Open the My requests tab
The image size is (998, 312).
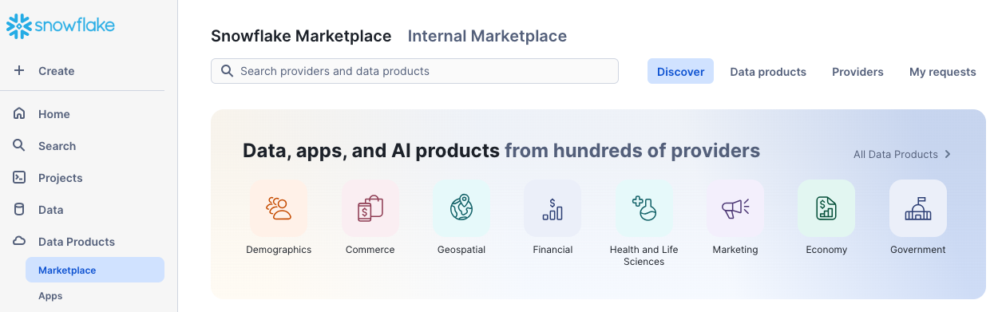coord(942,72)
